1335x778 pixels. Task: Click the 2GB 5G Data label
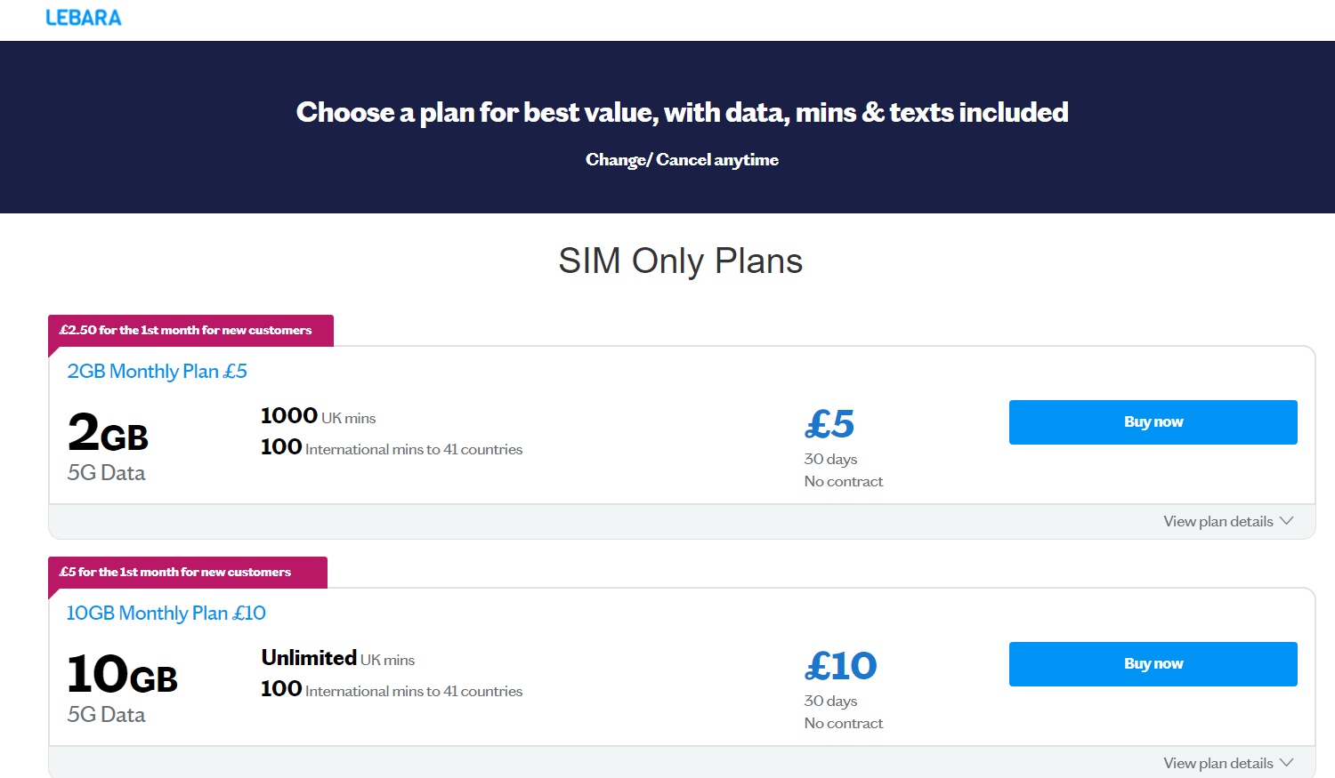[x=107, y=473]
